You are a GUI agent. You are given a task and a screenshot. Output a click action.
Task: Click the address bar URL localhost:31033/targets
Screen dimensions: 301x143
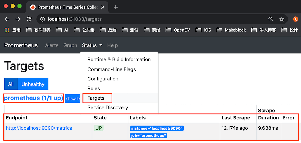click(75, 19)
